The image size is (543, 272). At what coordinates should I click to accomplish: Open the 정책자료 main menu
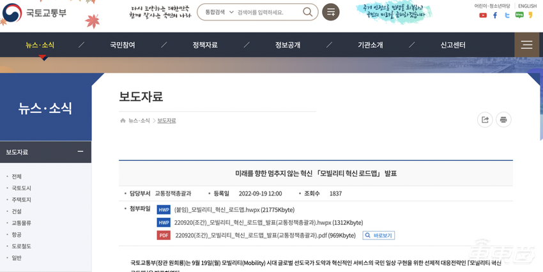[205, 45]
